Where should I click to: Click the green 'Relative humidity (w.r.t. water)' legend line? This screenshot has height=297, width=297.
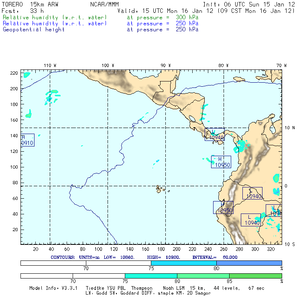[x=55, y=17]
